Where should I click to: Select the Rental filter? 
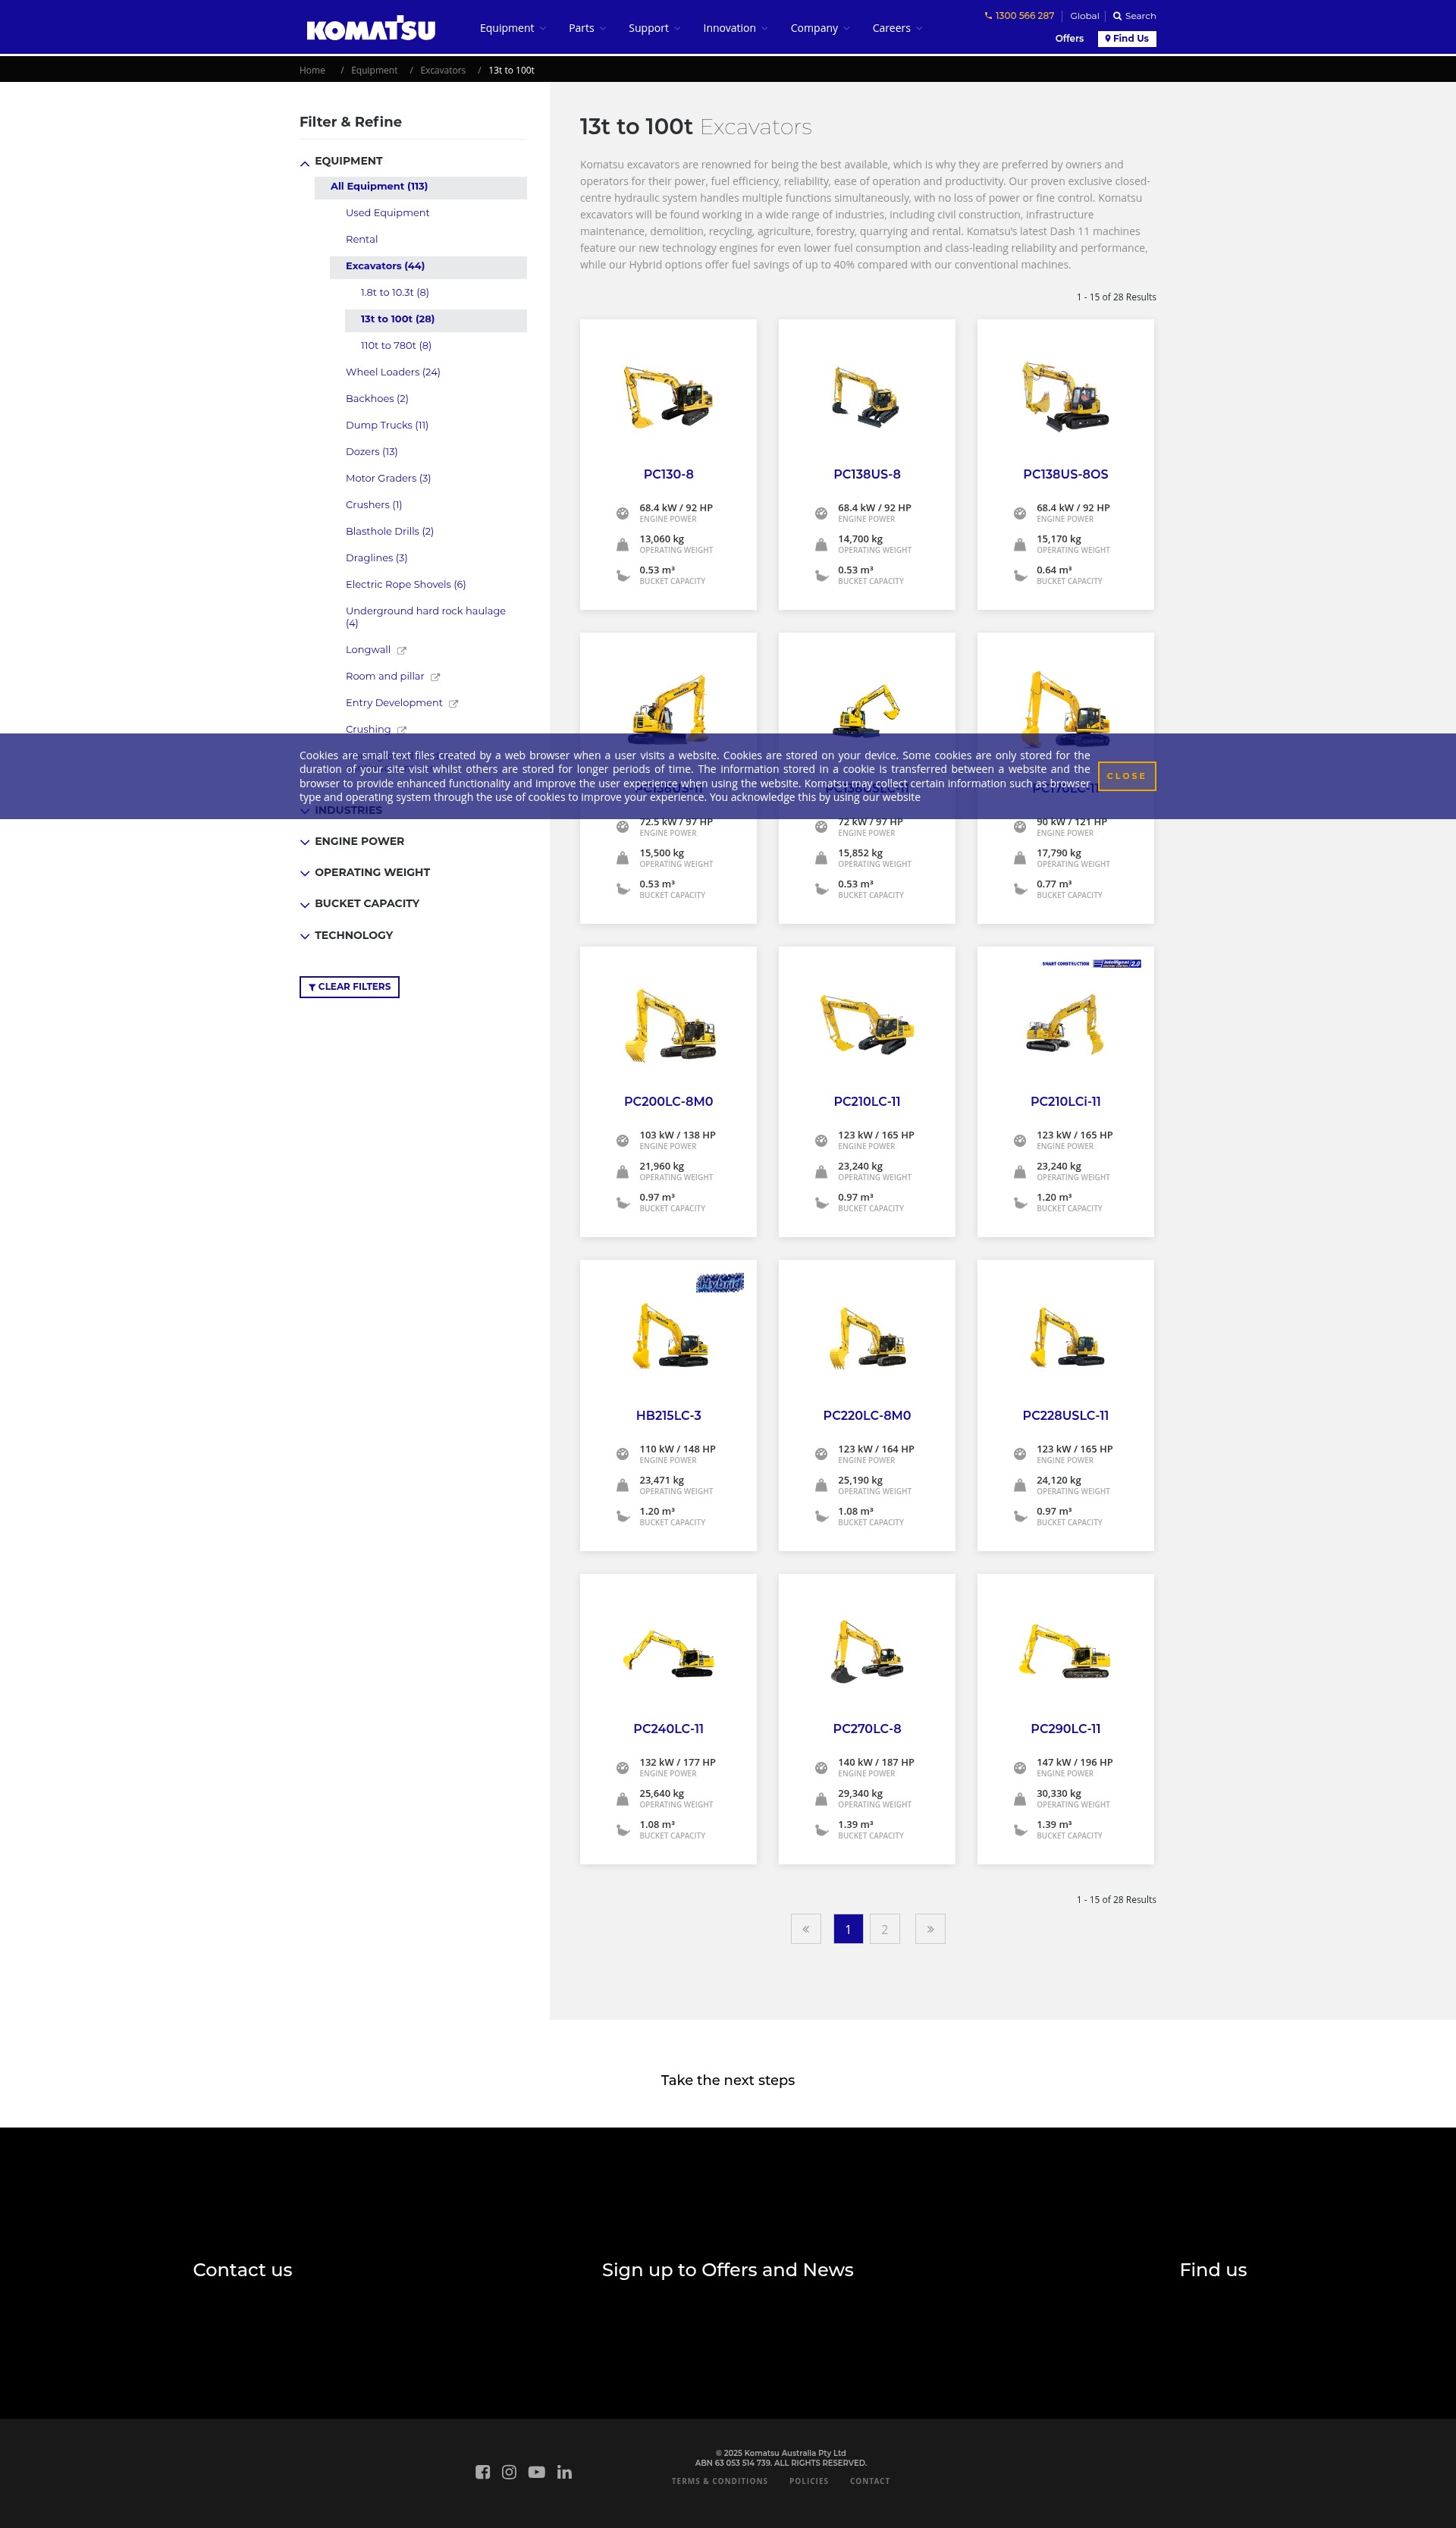[362, 240]
